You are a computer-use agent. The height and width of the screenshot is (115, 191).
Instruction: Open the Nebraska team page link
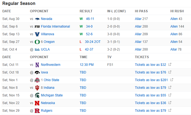tap(48, 103)
